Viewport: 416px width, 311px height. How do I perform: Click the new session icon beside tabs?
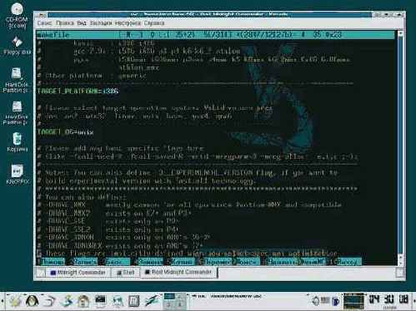41,273
